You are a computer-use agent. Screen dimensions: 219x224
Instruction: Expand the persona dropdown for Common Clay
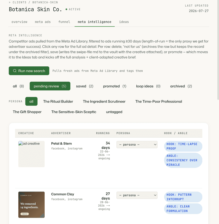click(x=137, y=195)
